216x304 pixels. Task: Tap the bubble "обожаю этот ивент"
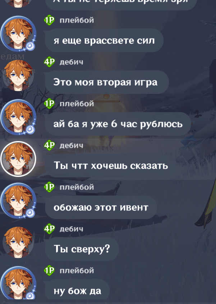tap(101, 207)
